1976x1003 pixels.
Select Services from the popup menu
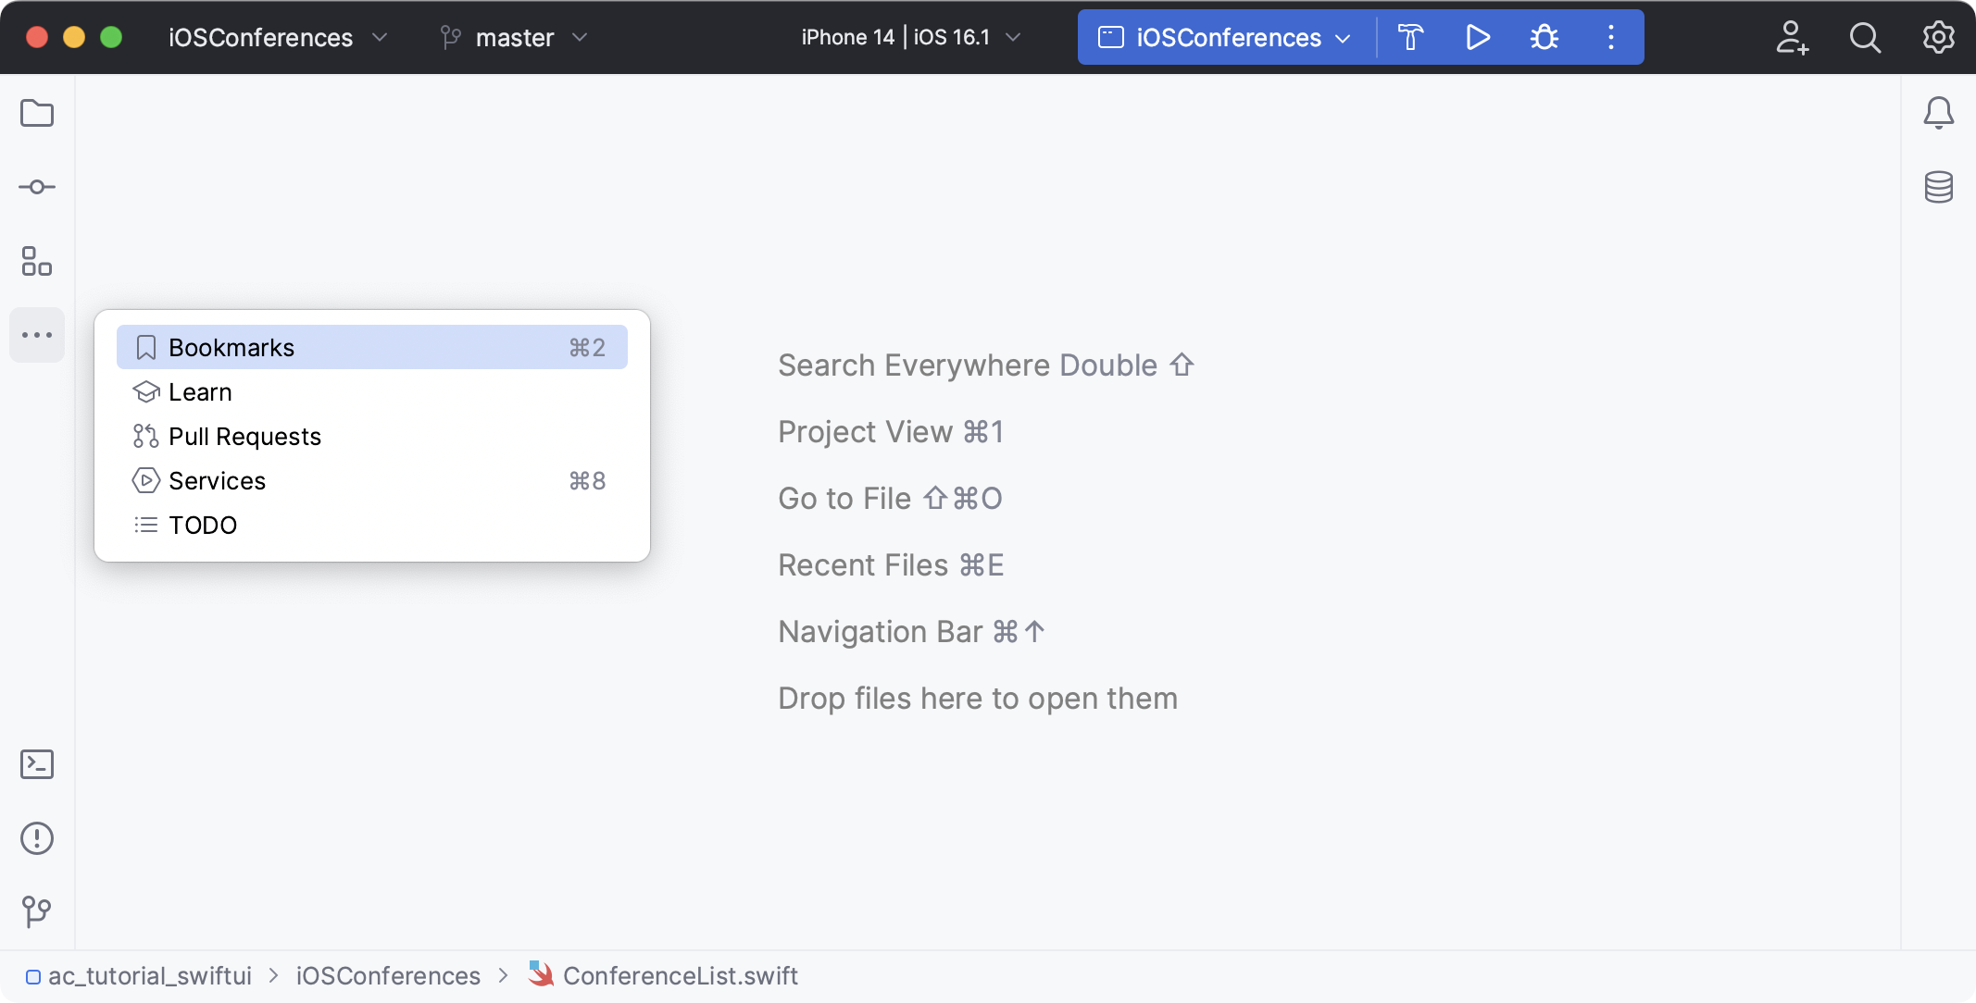[x=372, y=480]
